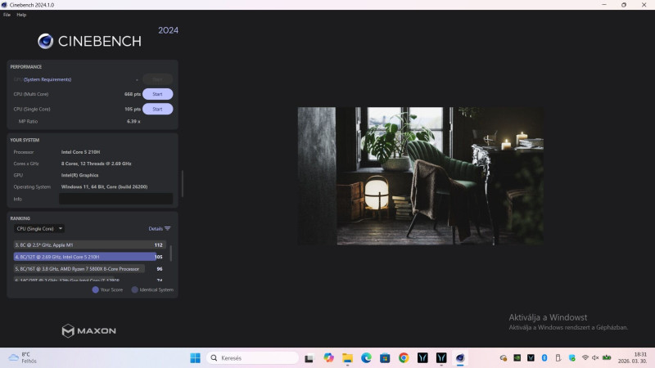The height and width of the screenshot is (368, 655).
Task: Click the 8 Cores, 12 Threads value
Action: pyautogui.click(x=96, y=164)
